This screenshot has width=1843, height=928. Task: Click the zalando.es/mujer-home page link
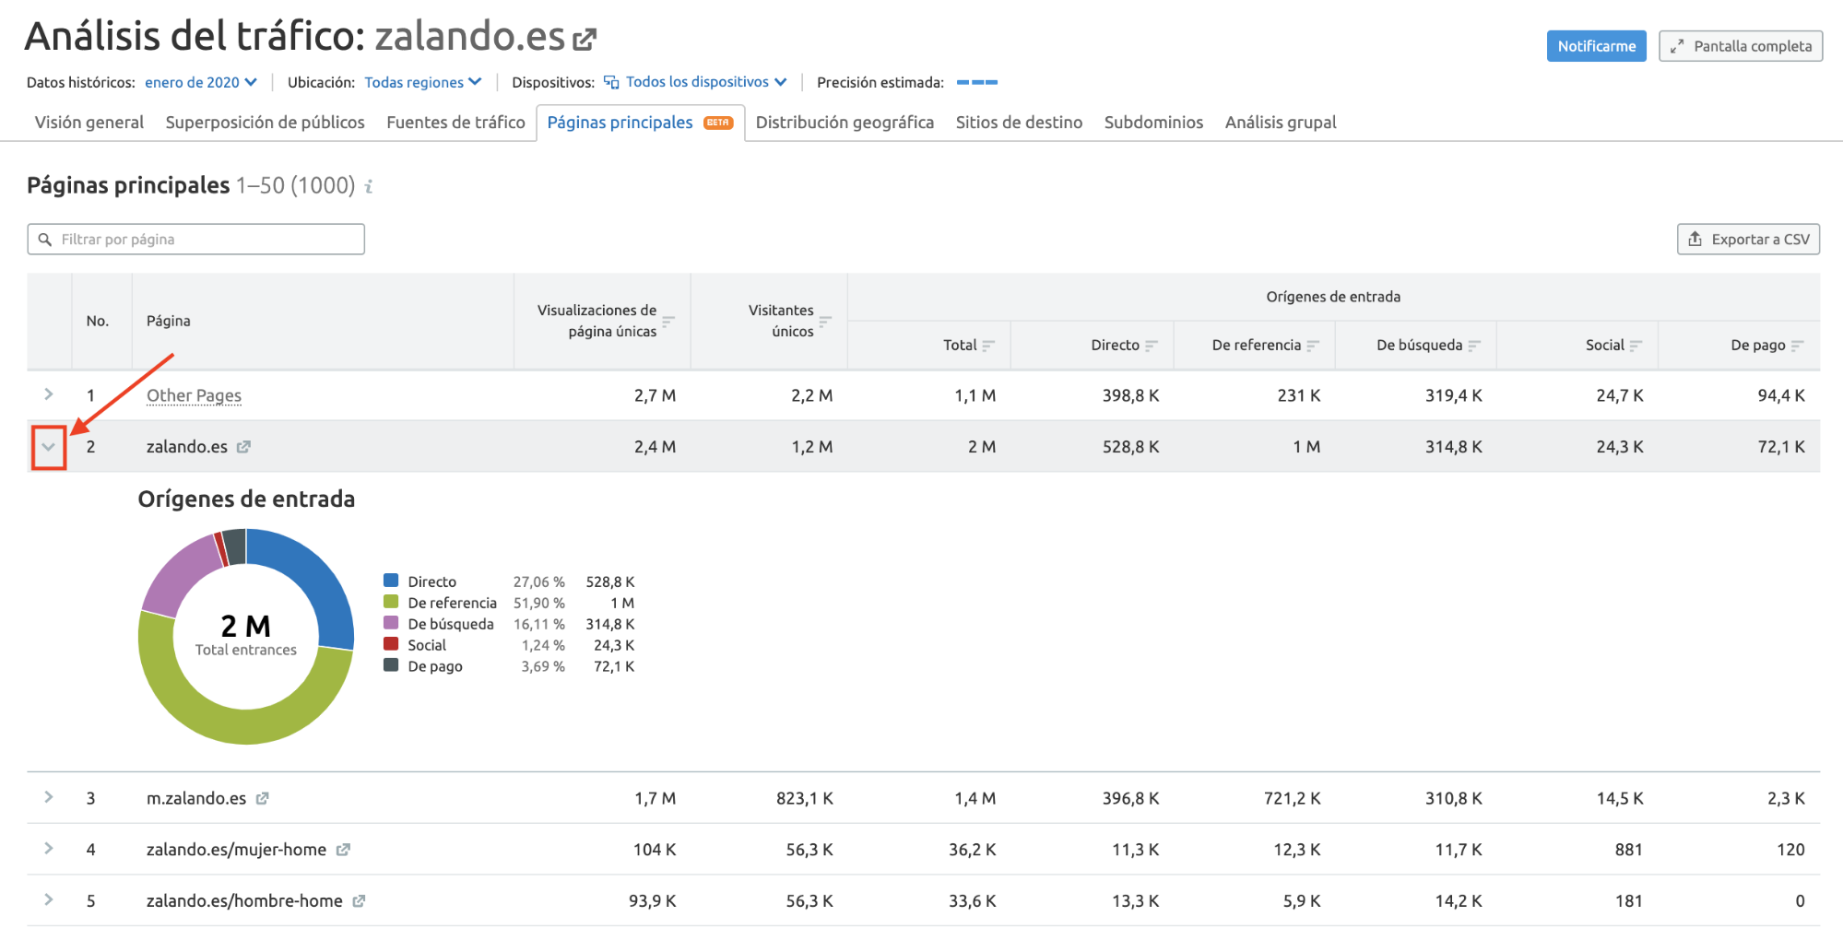tap(236, 850)
